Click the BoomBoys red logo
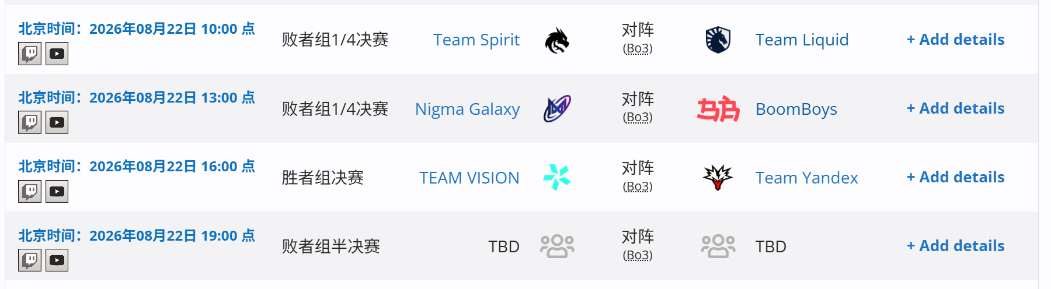1051x289 pixels. point(718,109)
